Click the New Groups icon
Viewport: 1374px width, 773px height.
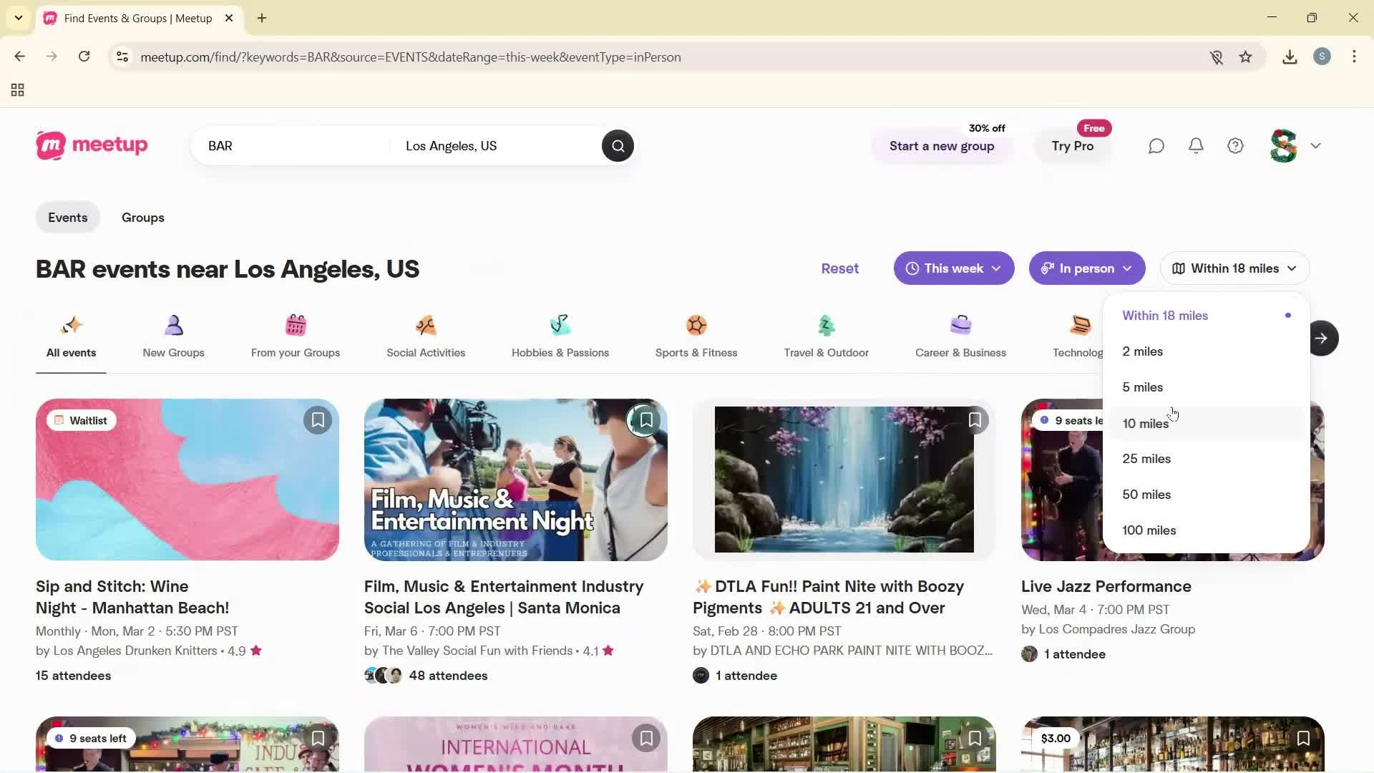tap(173, 326)
